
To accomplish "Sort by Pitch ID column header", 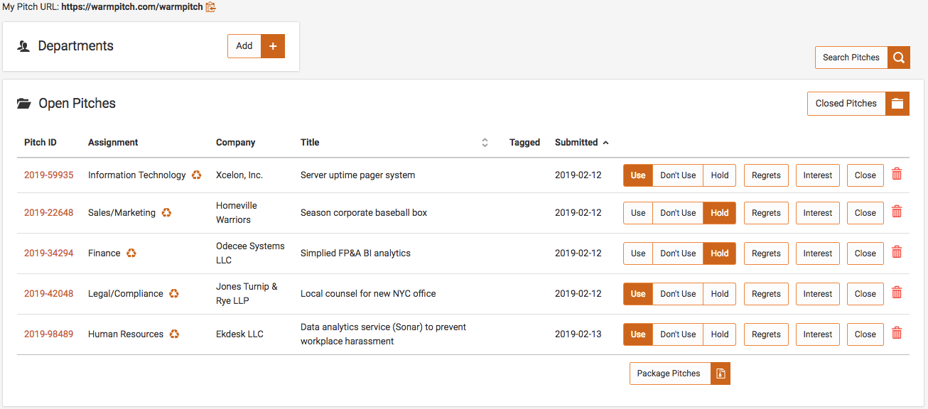I will click(x=41, y=143).
